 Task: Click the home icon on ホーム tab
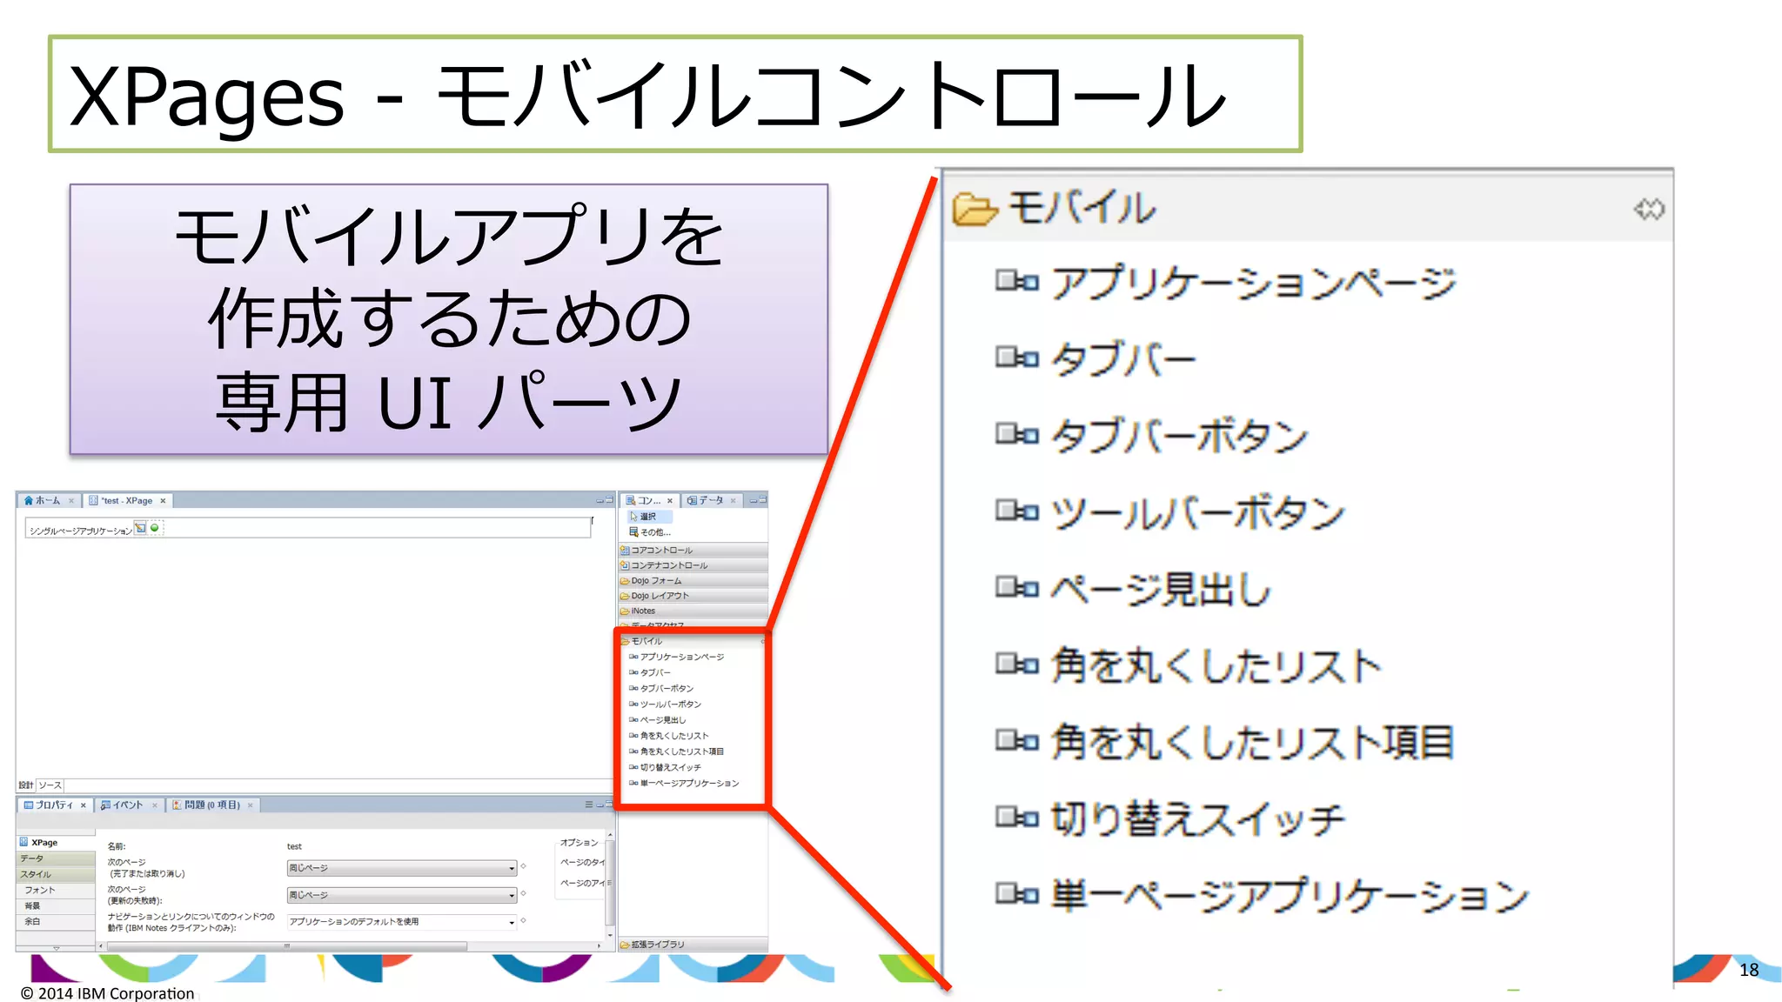coord(28,500)
